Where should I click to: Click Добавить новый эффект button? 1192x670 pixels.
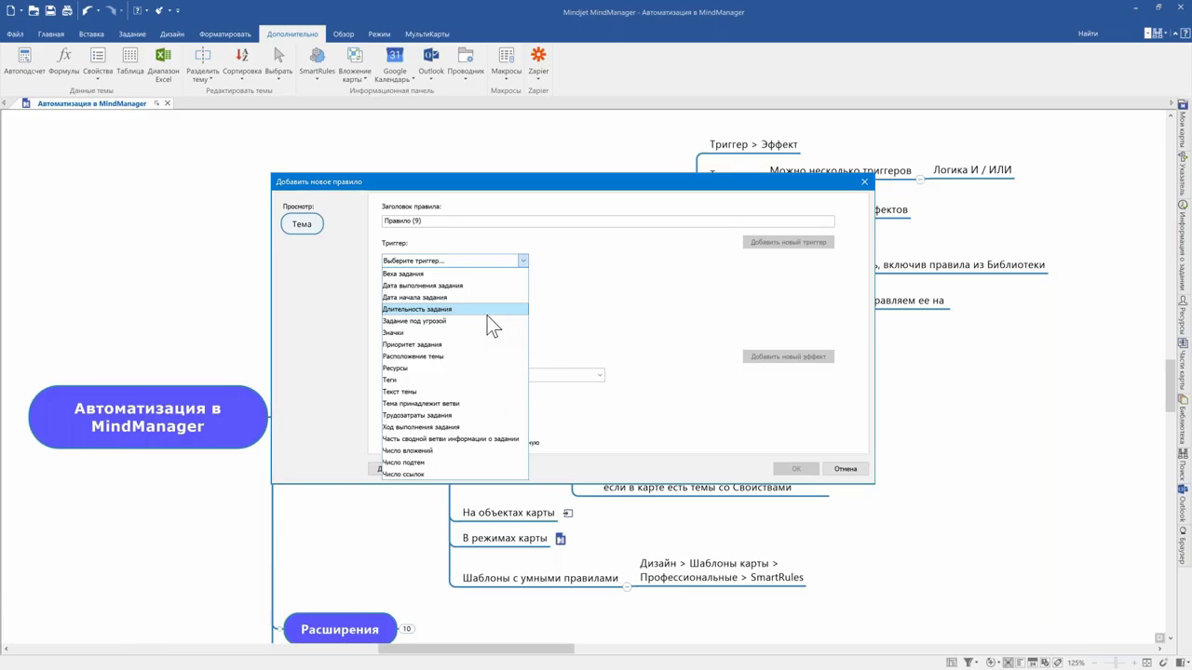coord(788,356)
